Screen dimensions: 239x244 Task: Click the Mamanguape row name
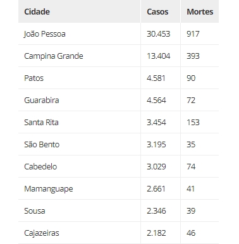click(x=49, y=189)
